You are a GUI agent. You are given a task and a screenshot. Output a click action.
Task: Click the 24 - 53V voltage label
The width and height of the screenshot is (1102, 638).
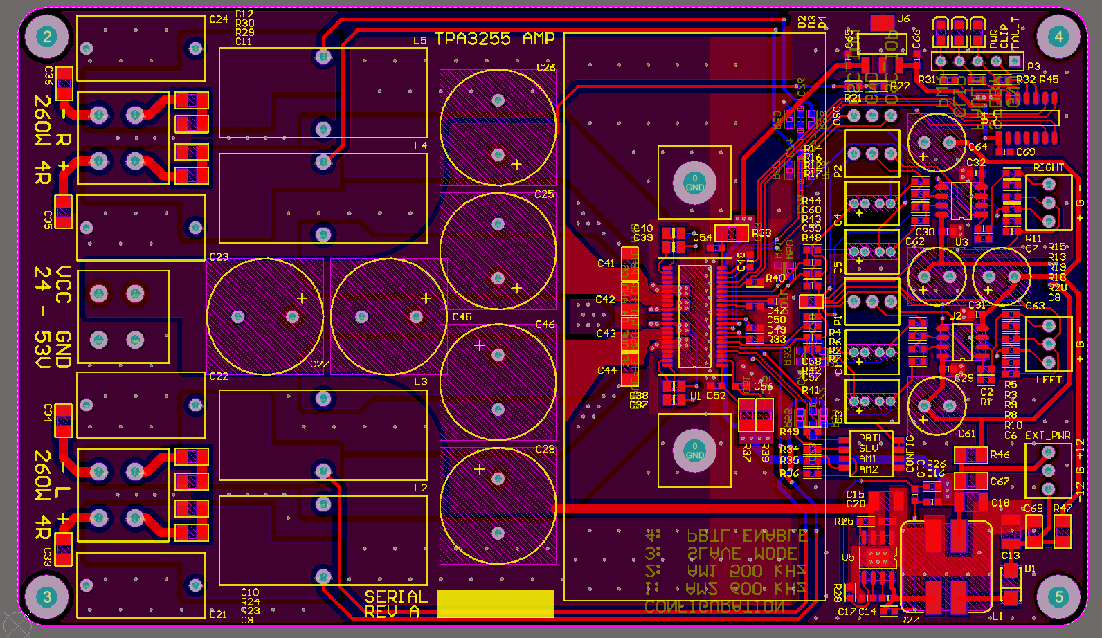[43, 317]
